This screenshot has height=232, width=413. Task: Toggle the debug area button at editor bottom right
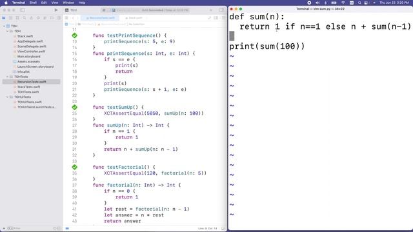click(223, 228)
